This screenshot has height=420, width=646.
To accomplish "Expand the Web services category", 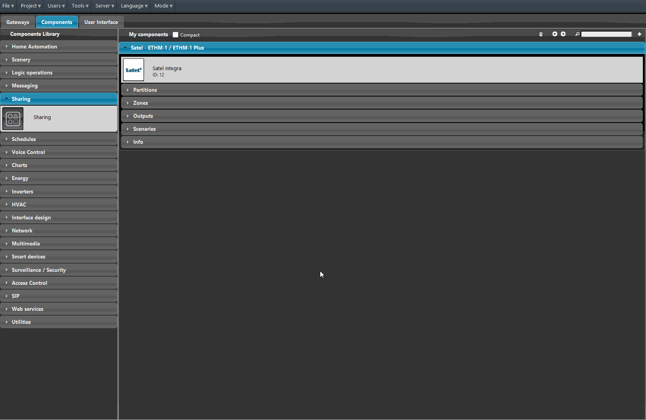I will click(x=59, y=309).
